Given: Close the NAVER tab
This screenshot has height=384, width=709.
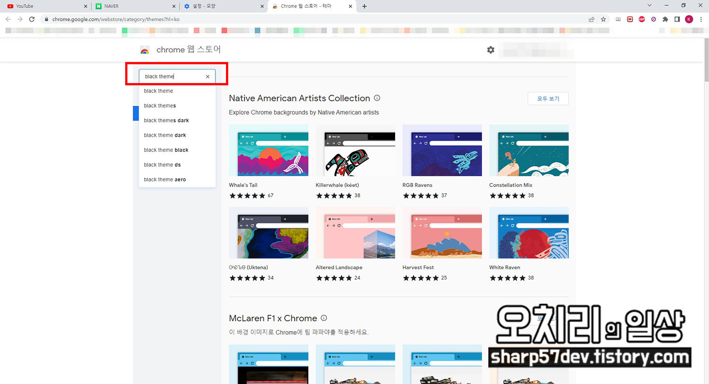Looking at the screenshot, I should (x=174, y=7).
